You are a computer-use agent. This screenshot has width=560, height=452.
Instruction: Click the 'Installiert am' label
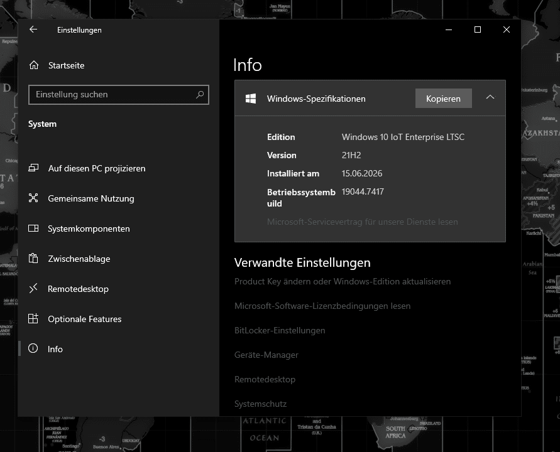(293, 173)
